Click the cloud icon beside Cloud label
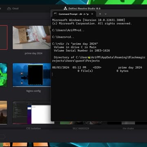 (x=9, y=9)
